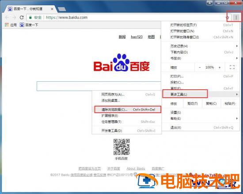The image size is (243, 194).
Task: Select 清除浏览数据(C)... in submenu
Action: coord(127,110)
